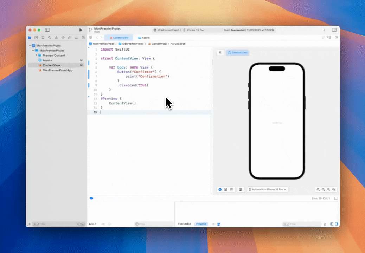365x253 pixels.
Task: Open the Project navigator folder icon
Action: pyautogui.click(x=30, y=38)
